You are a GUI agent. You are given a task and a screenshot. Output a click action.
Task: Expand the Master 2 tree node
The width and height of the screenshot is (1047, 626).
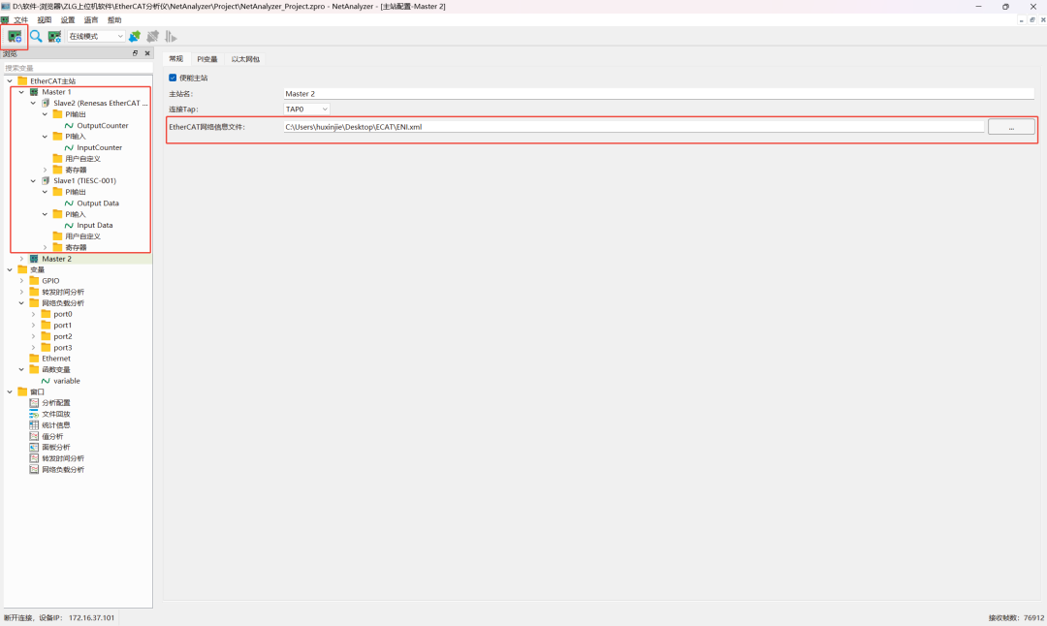21,259
